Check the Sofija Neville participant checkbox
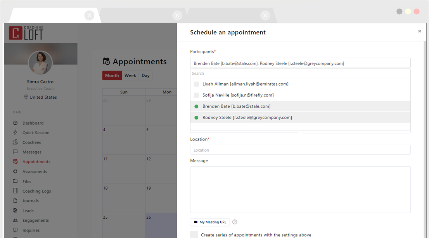429x238 pixels. click(196, 95)
